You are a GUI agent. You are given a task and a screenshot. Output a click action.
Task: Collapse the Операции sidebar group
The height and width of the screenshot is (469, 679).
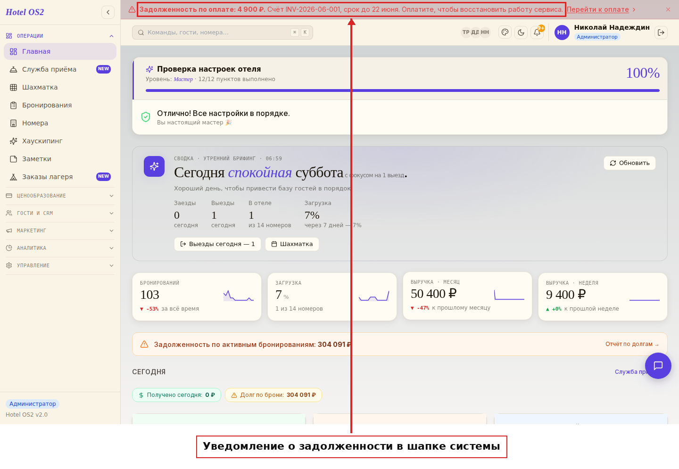coord(60,36)
